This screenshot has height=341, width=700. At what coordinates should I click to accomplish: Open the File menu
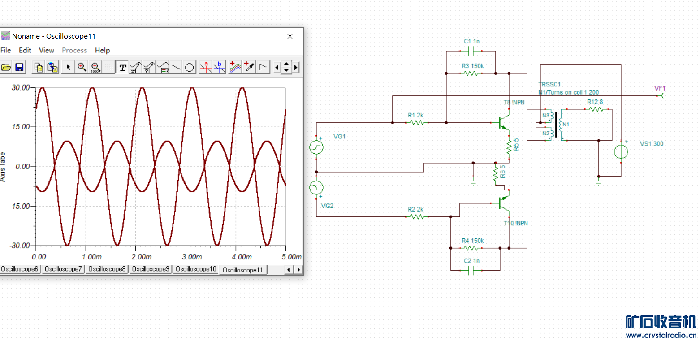point(6,50)
